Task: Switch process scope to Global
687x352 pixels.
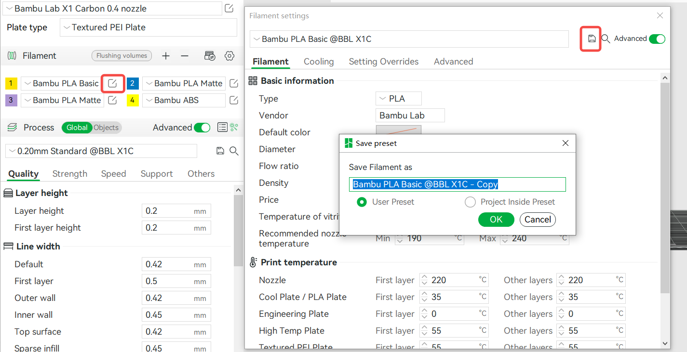Action: click(77, 128)
